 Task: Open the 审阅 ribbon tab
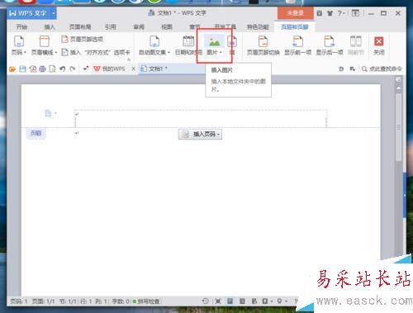point(139,26)
